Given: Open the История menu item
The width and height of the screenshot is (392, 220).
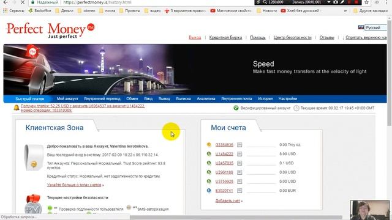Looking at the screenshot, I should pos(265,99).
